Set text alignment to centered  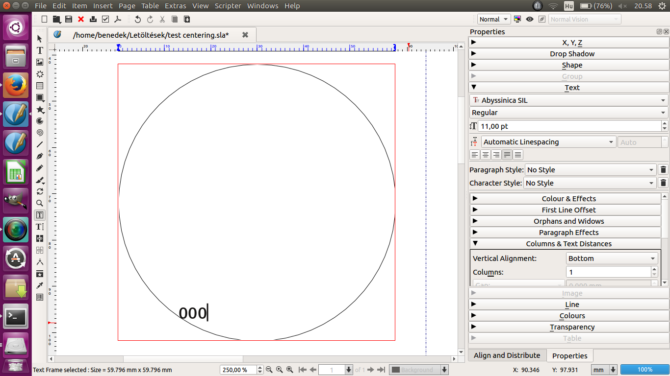point(486,155)
